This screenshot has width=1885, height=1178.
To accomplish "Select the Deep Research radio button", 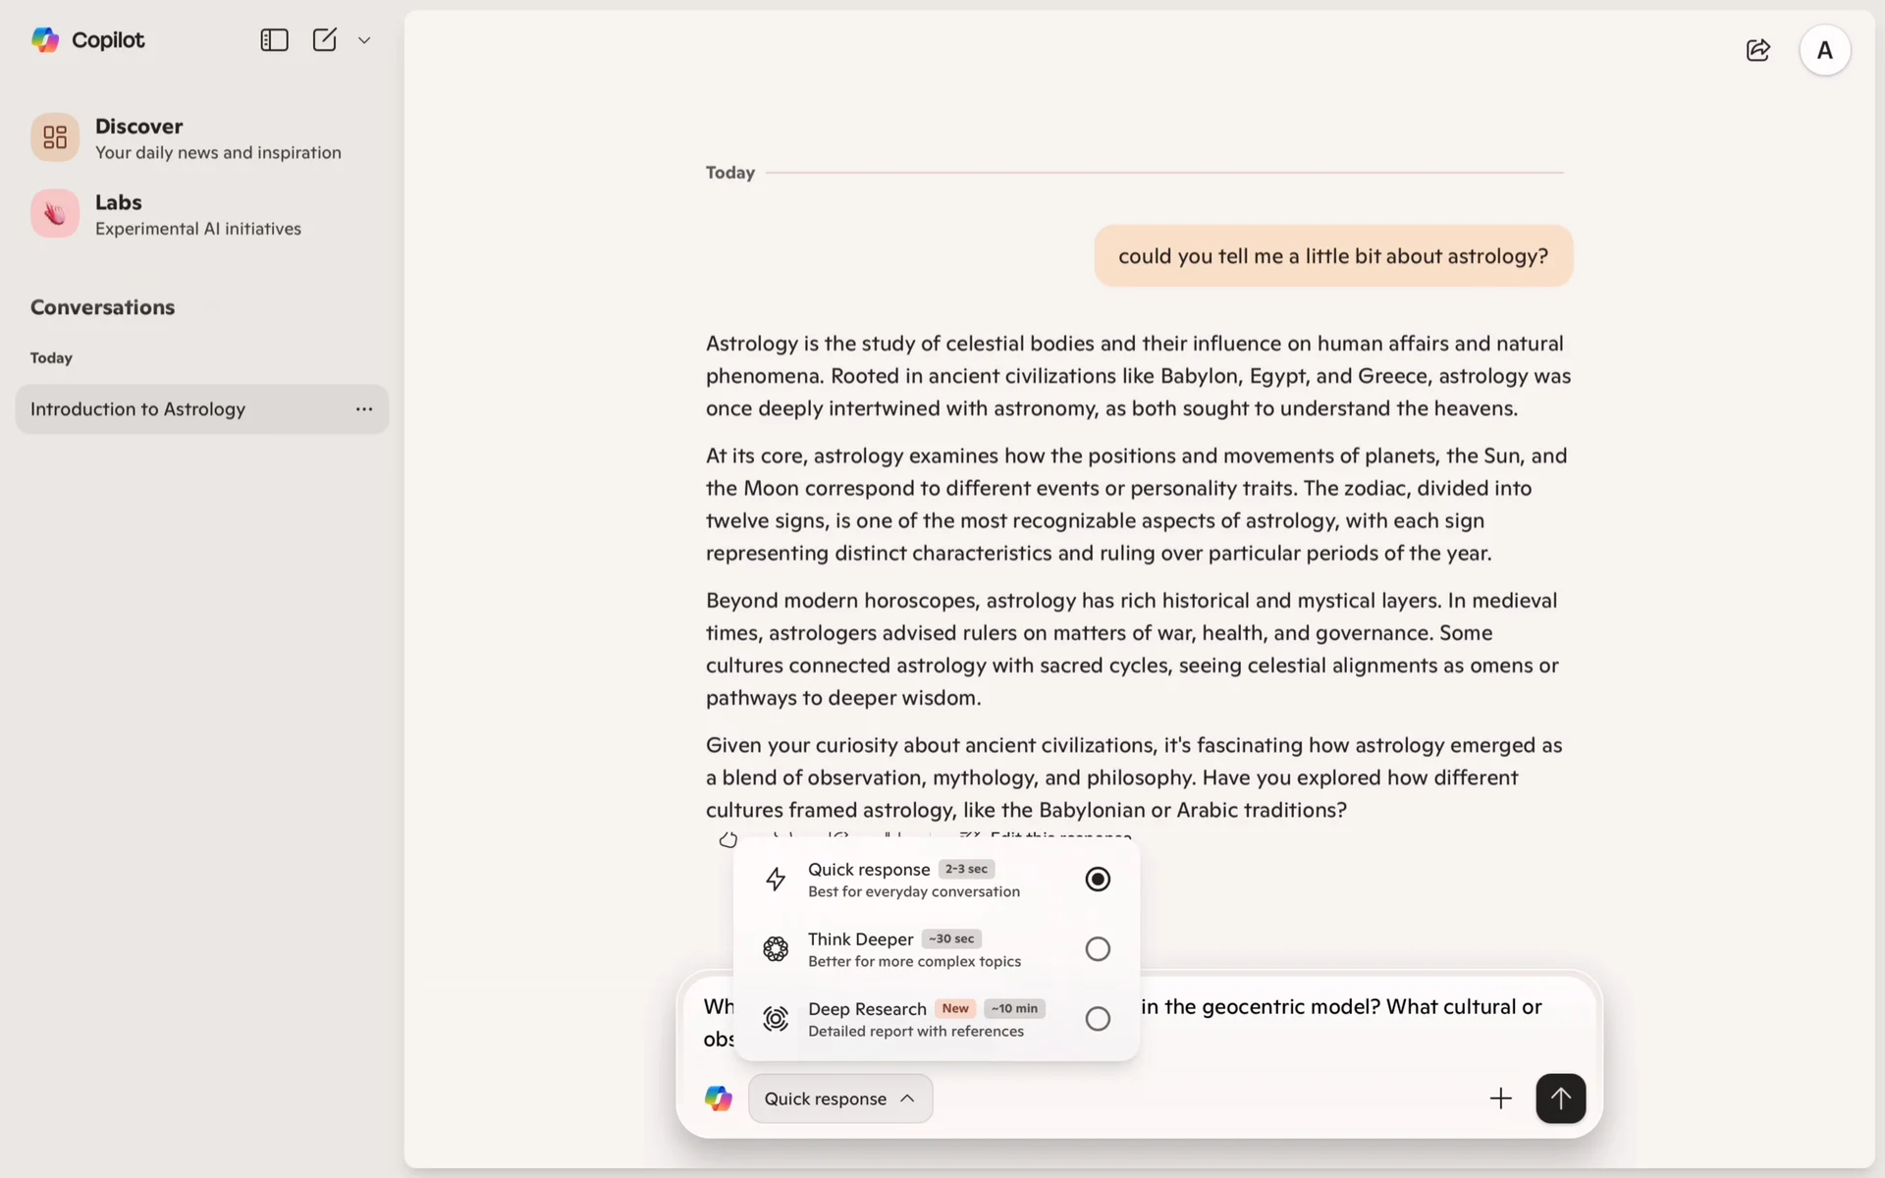I will click(1098, 1019).
